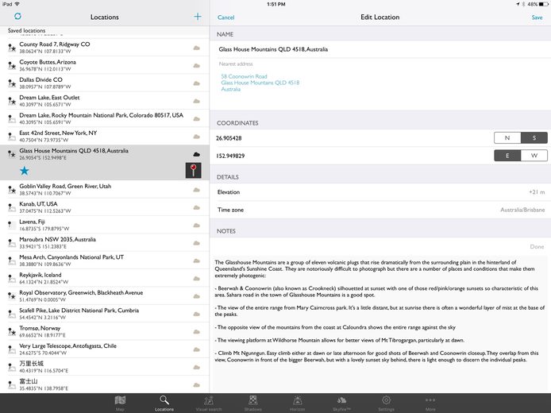Select Very Large Telescope, Antofagasta location
The width and height of the screenshot is (551, 413).
pos(104,349)
